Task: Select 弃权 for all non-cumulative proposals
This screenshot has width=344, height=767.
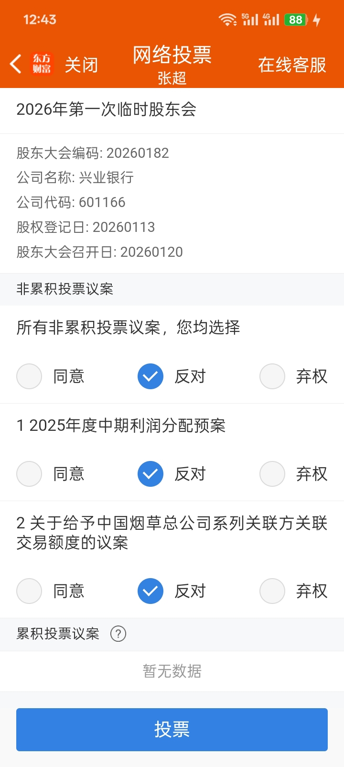Action: pos(272,376)
